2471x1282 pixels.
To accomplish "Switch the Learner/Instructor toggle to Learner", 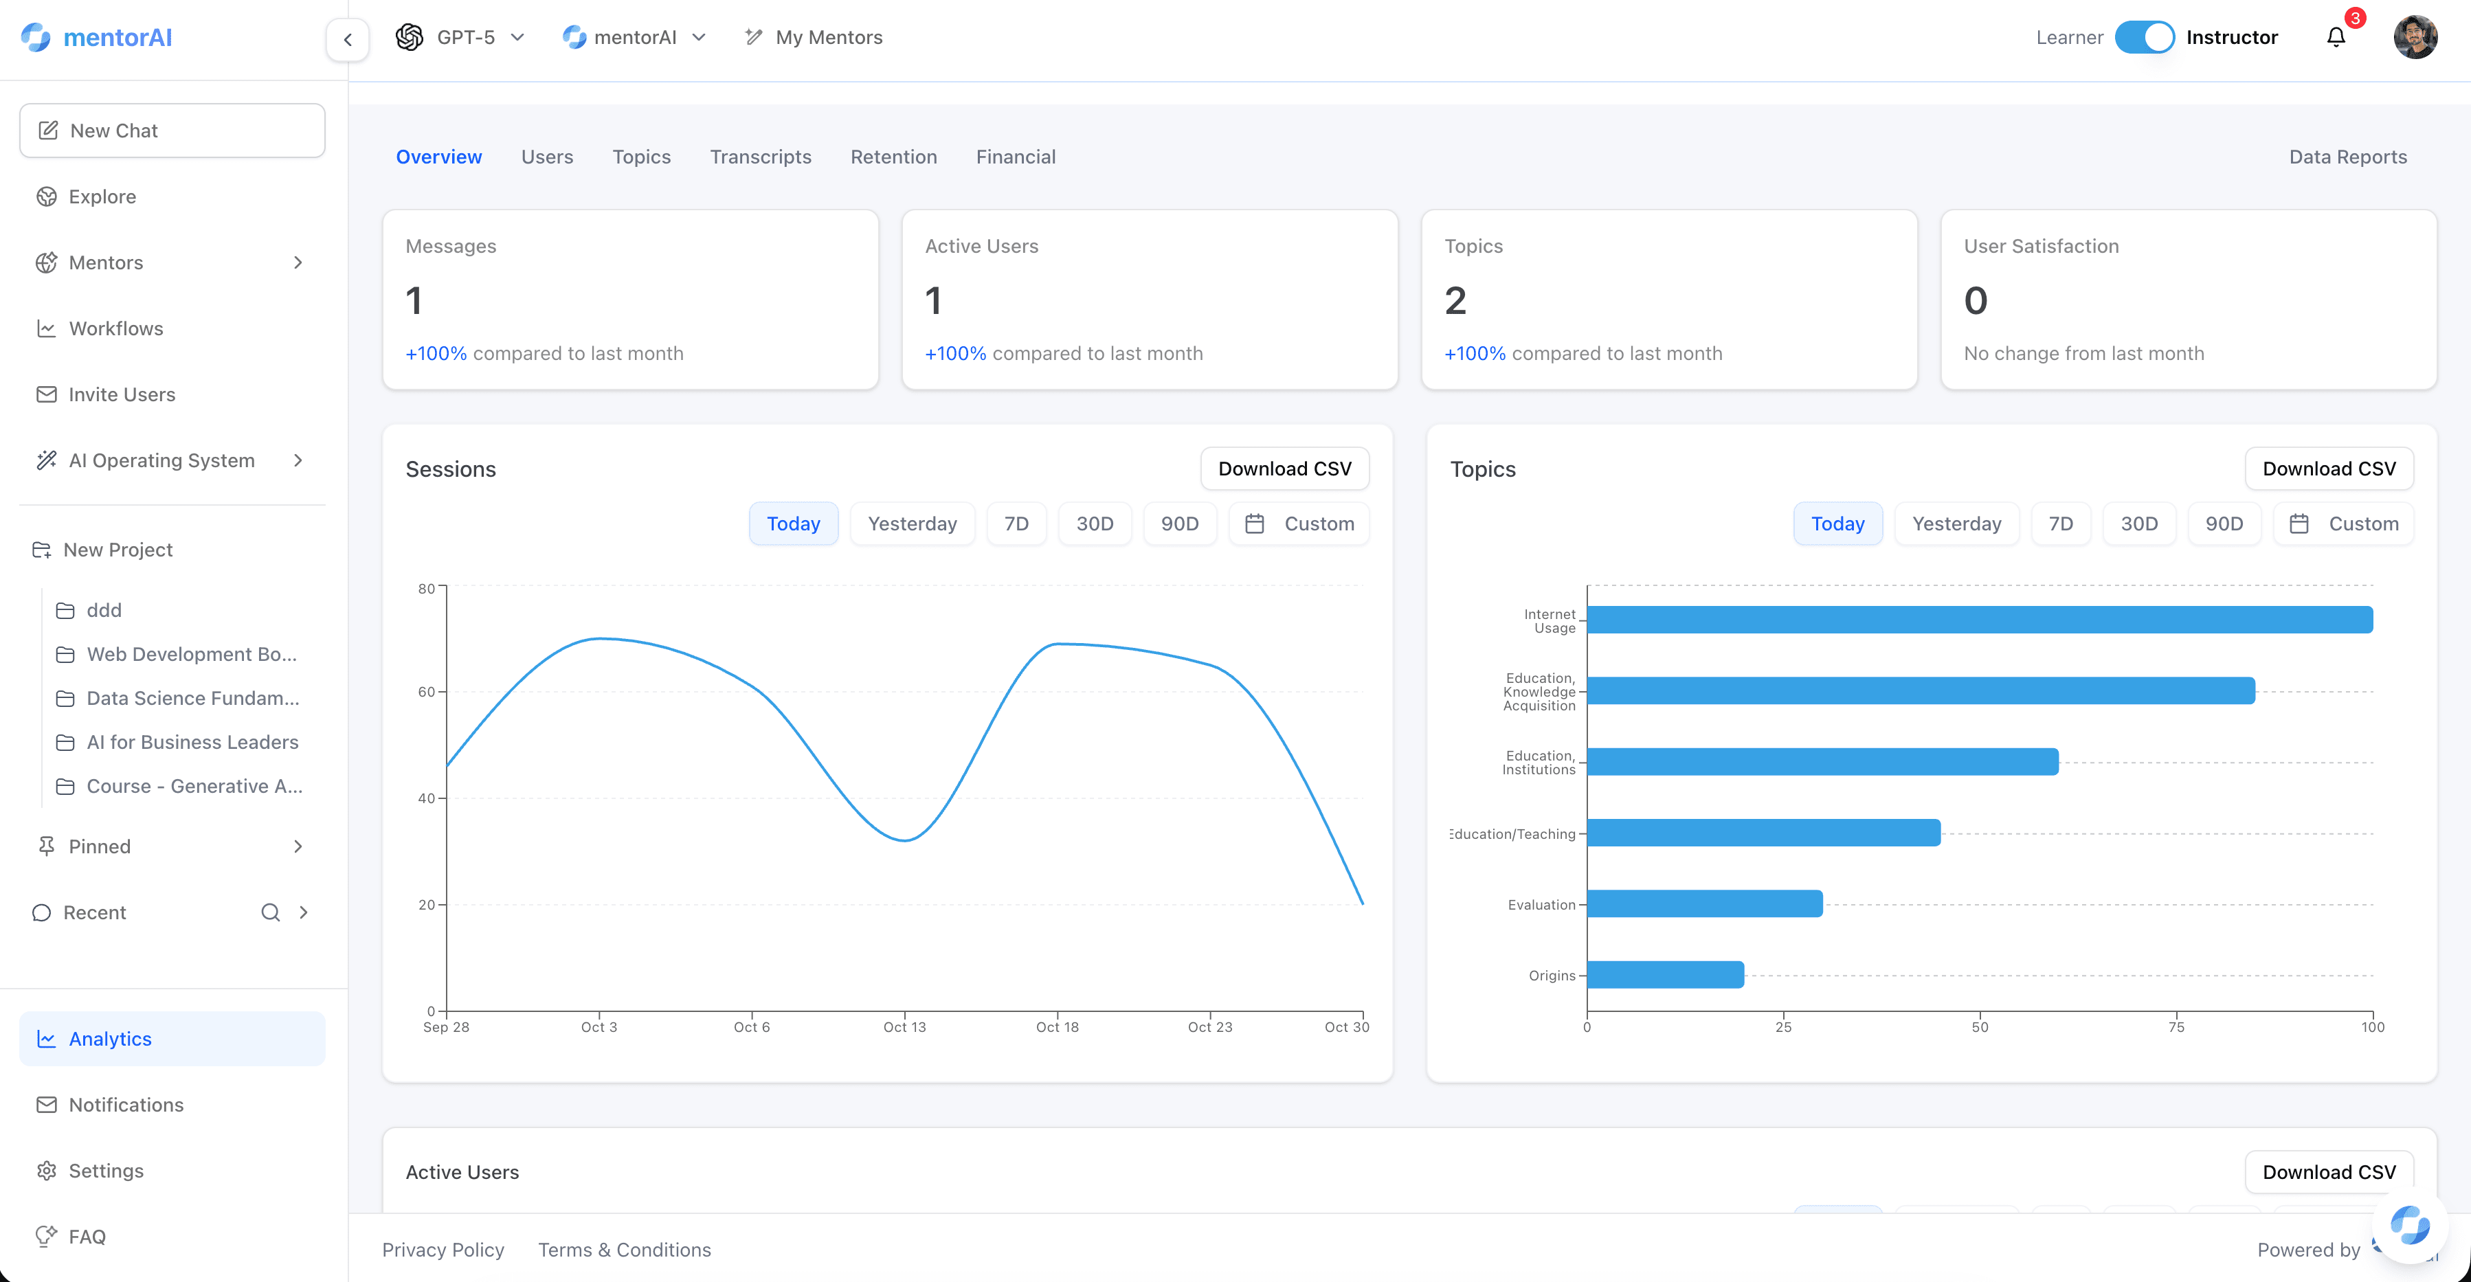I will pos(2146,36).
